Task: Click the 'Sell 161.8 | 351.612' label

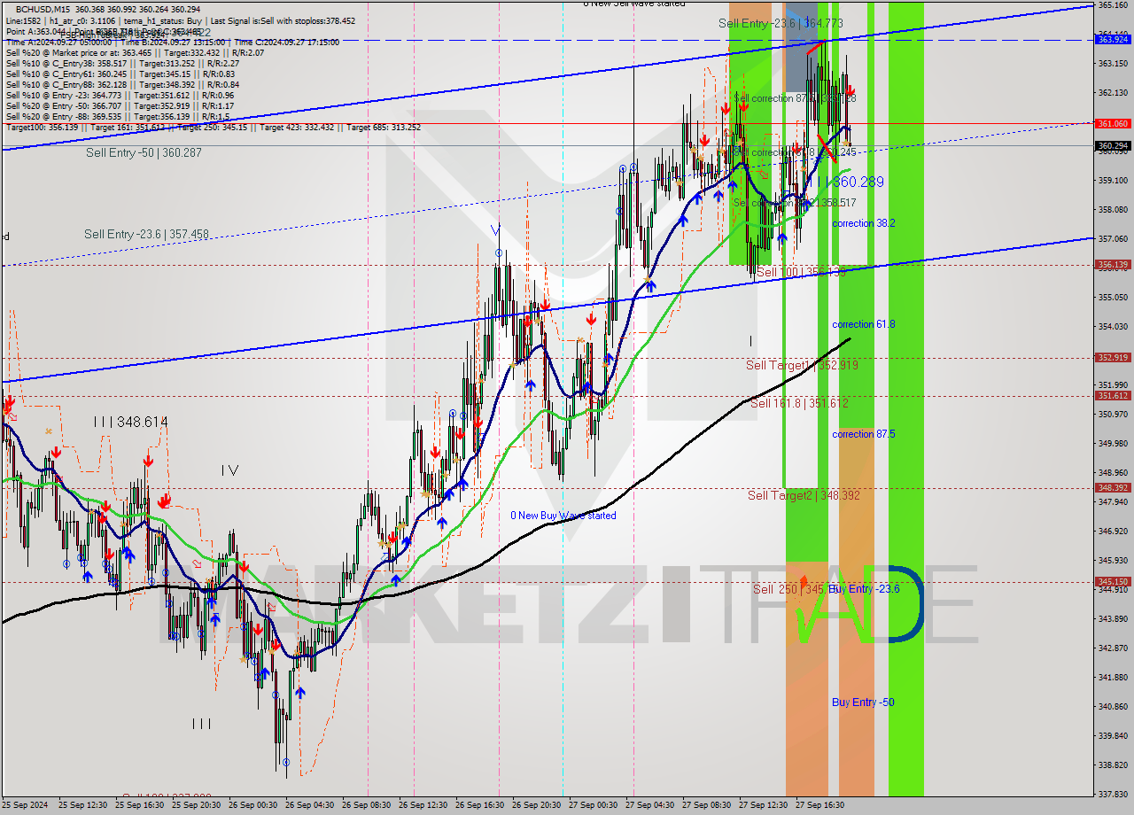Action: pyautogui.click(x=799, y=403)
